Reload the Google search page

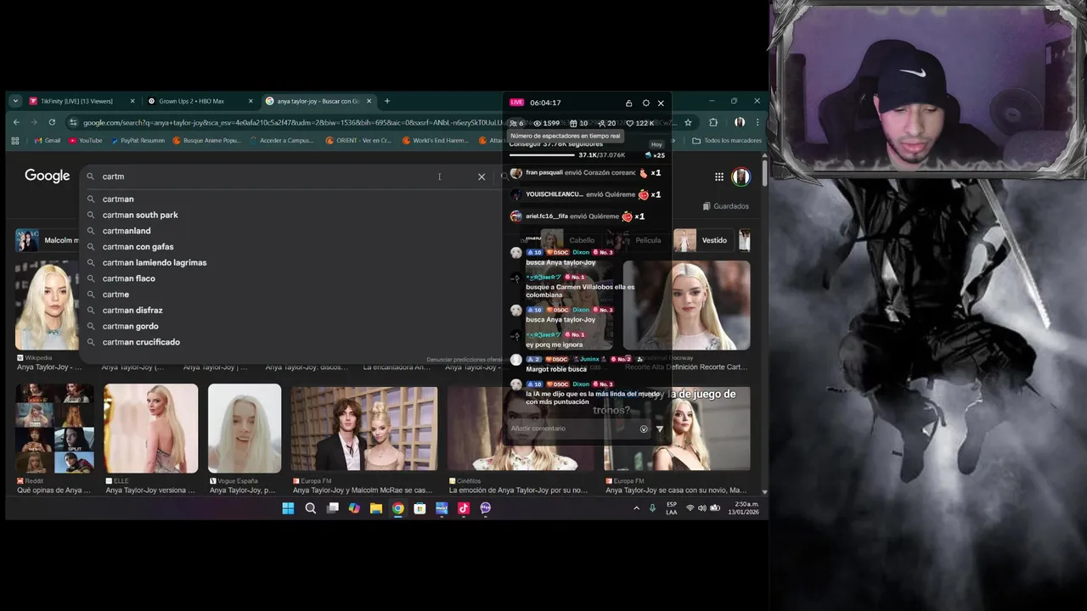[x=52, y=122]
